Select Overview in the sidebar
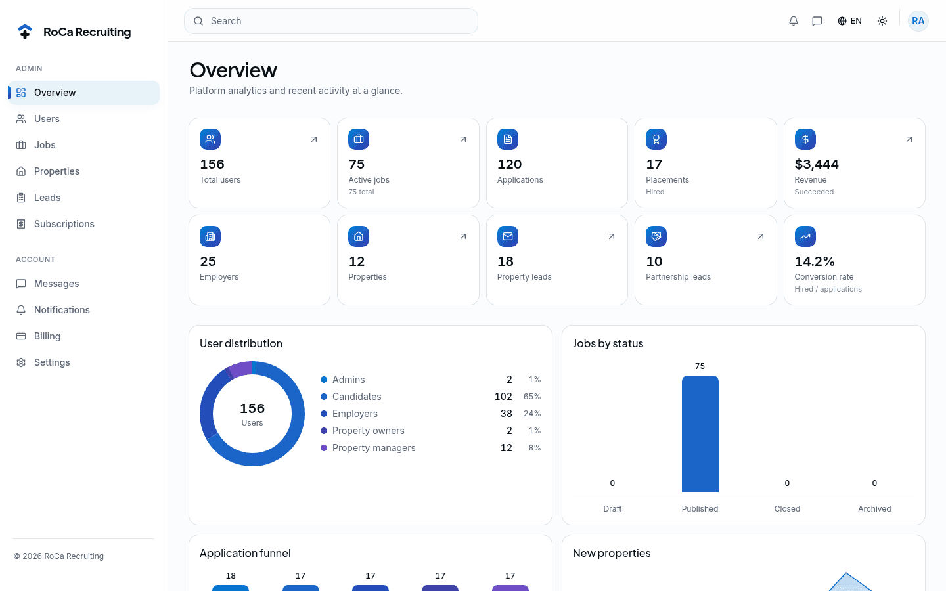This screenshot has height=591, width=946. (84, 93)
